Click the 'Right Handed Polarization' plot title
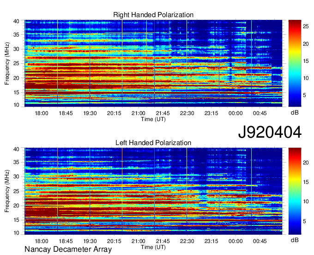The image size is (314, 255). [153, 15]
